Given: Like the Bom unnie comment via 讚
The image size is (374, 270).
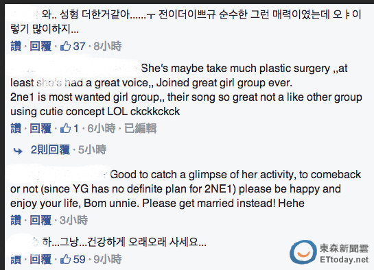Looking at the screenshot, I should 16,220.
